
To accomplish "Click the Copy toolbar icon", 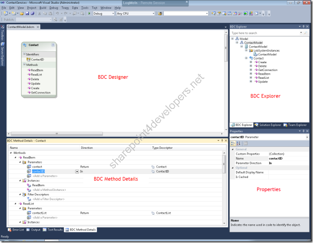I will tap(45, 13).
